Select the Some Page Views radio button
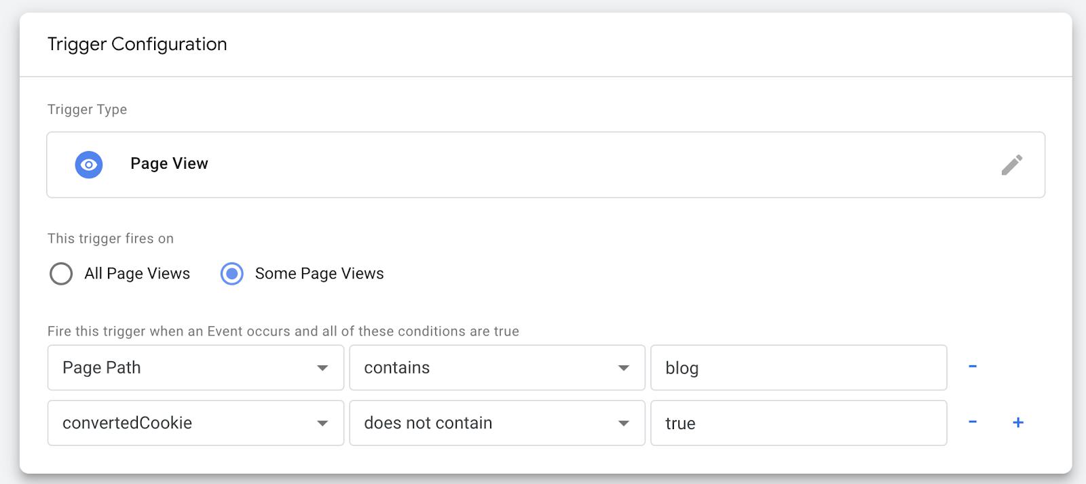This screenshot has height=484, width=1086. (231, 274)
